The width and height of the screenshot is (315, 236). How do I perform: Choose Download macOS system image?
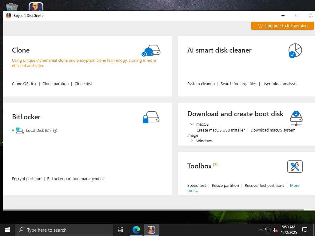tap(273, 130)
